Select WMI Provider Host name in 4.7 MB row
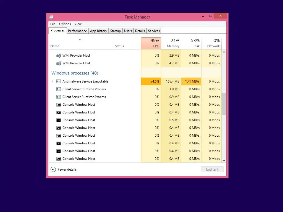 [x=76, y=63]
